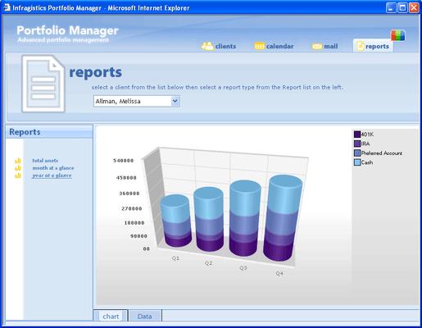Open the mail tab
This screenshot has height=328, width=422.
[325, 47]
